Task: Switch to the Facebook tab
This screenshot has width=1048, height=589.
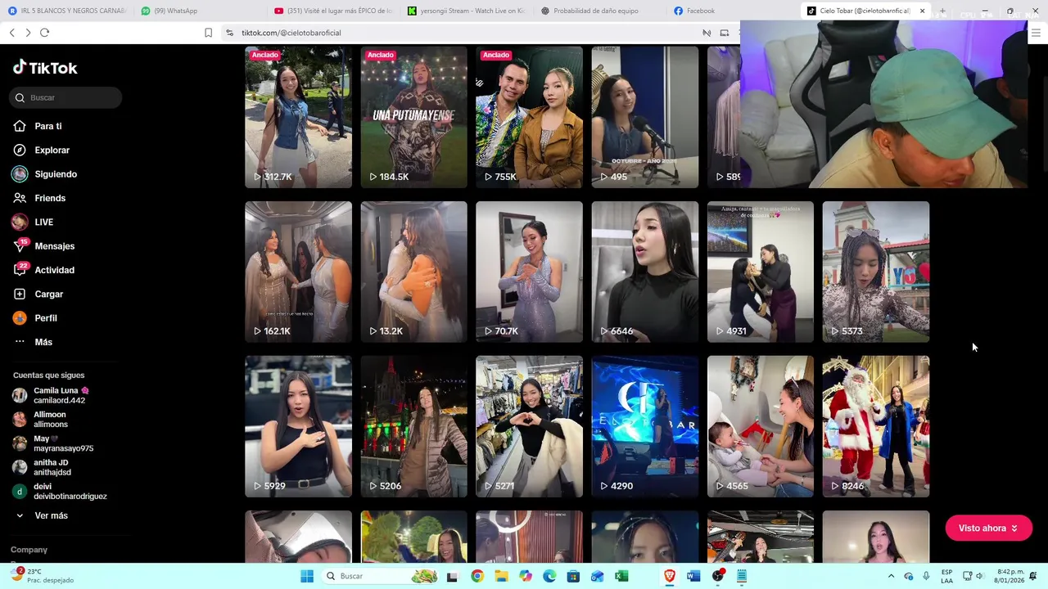Action: coord(734,11)
